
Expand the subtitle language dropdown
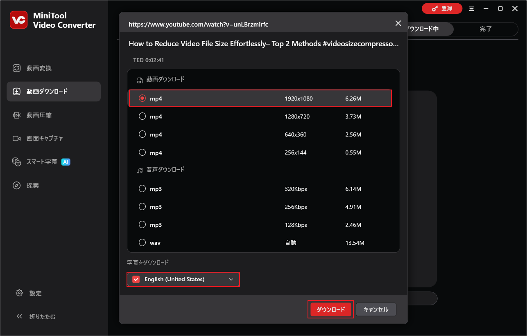click(x=232, y=279)
